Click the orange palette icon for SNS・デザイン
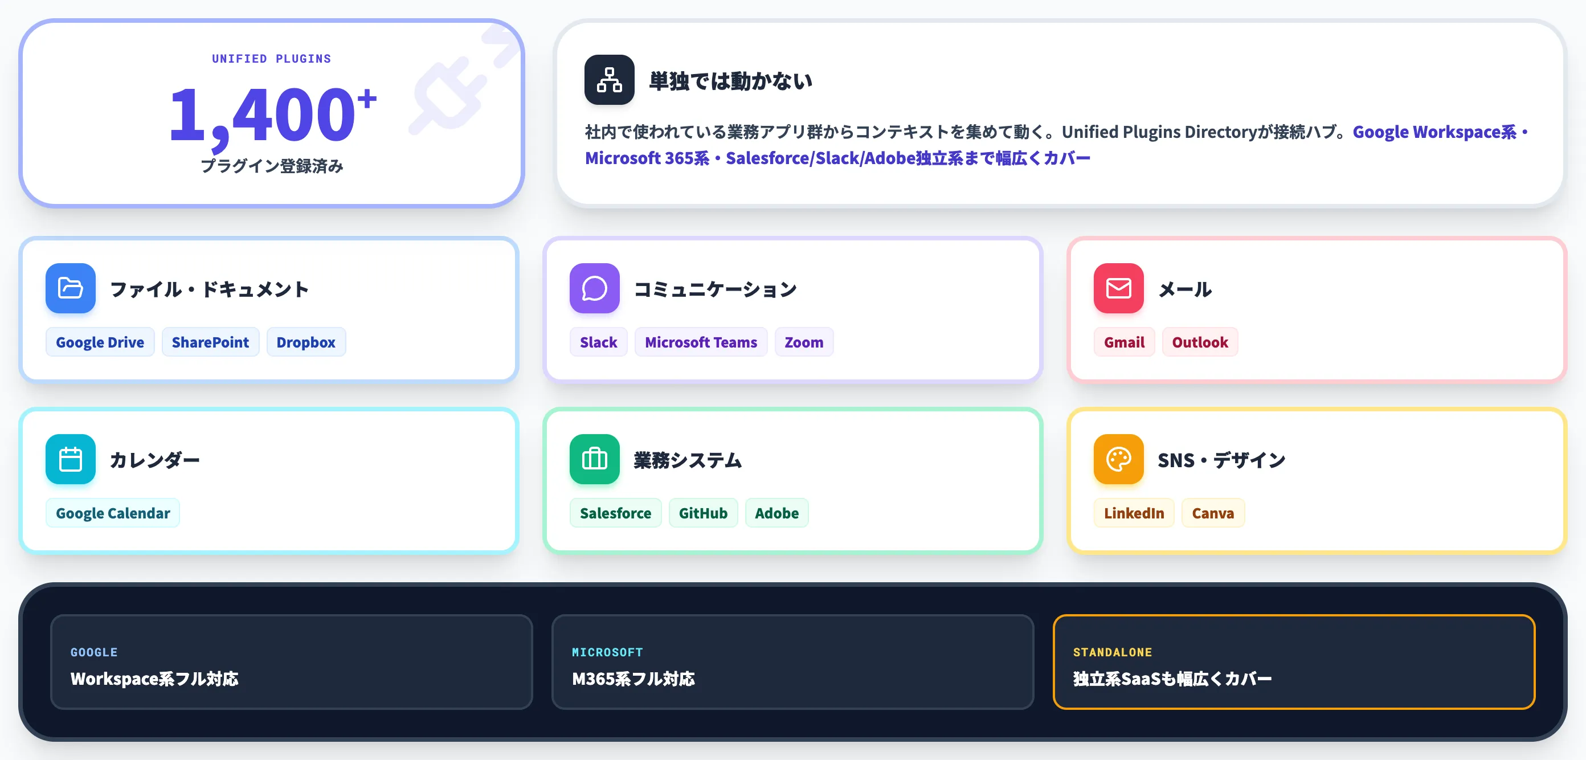The height and width of the screenshot is (760, 1586). (1118, 459)
